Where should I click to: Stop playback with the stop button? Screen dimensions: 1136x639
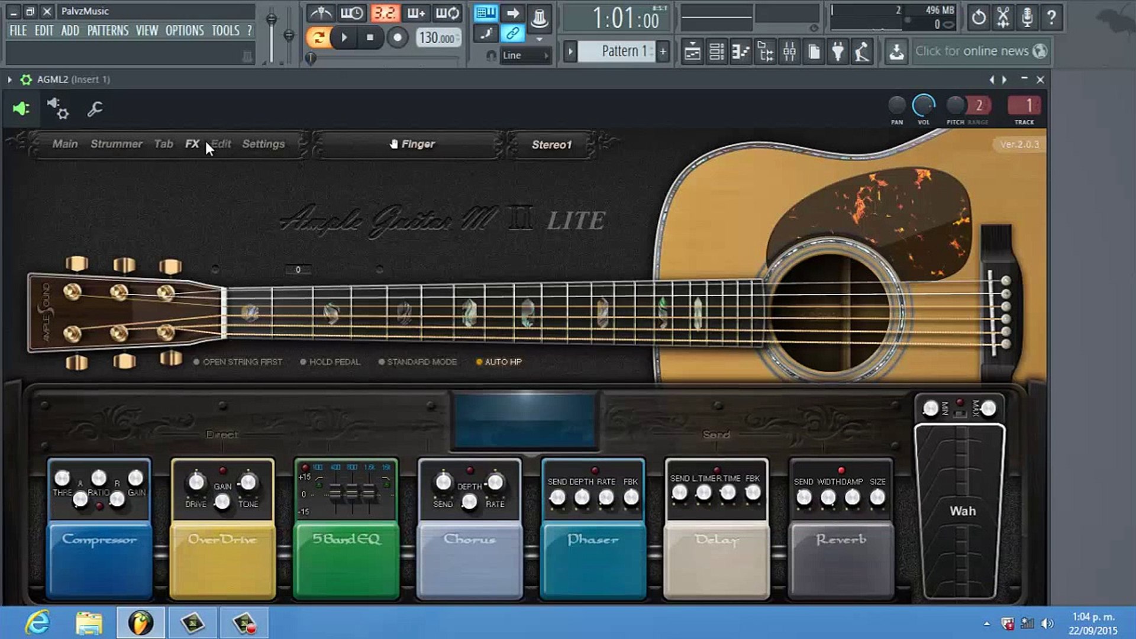370,38
